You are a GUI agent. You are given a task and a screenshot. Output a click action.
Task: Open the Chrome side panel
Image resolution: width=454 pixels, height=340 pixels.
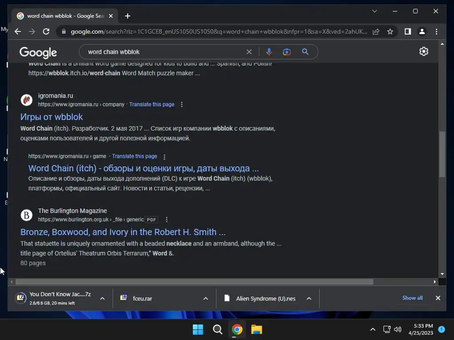(408, 31)
